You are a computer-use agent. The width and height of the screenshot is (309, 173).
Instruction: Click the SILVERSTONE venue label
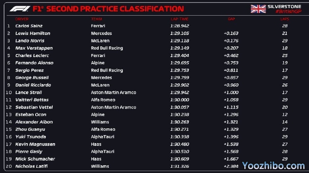pyautogui.click(x=284, y=7)
